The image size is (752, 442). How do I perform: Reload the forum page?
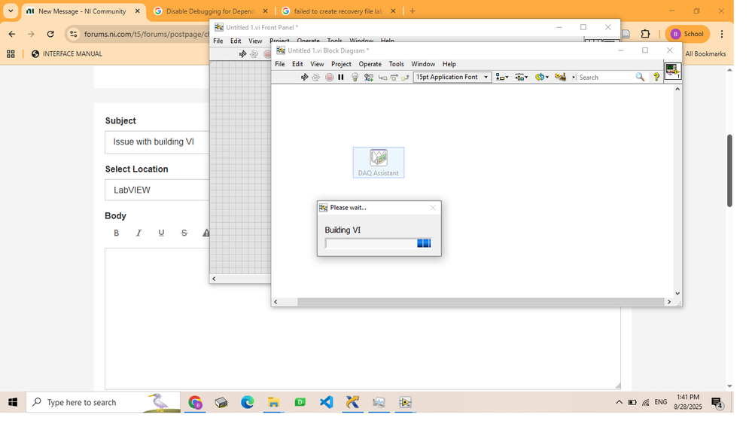50,34
